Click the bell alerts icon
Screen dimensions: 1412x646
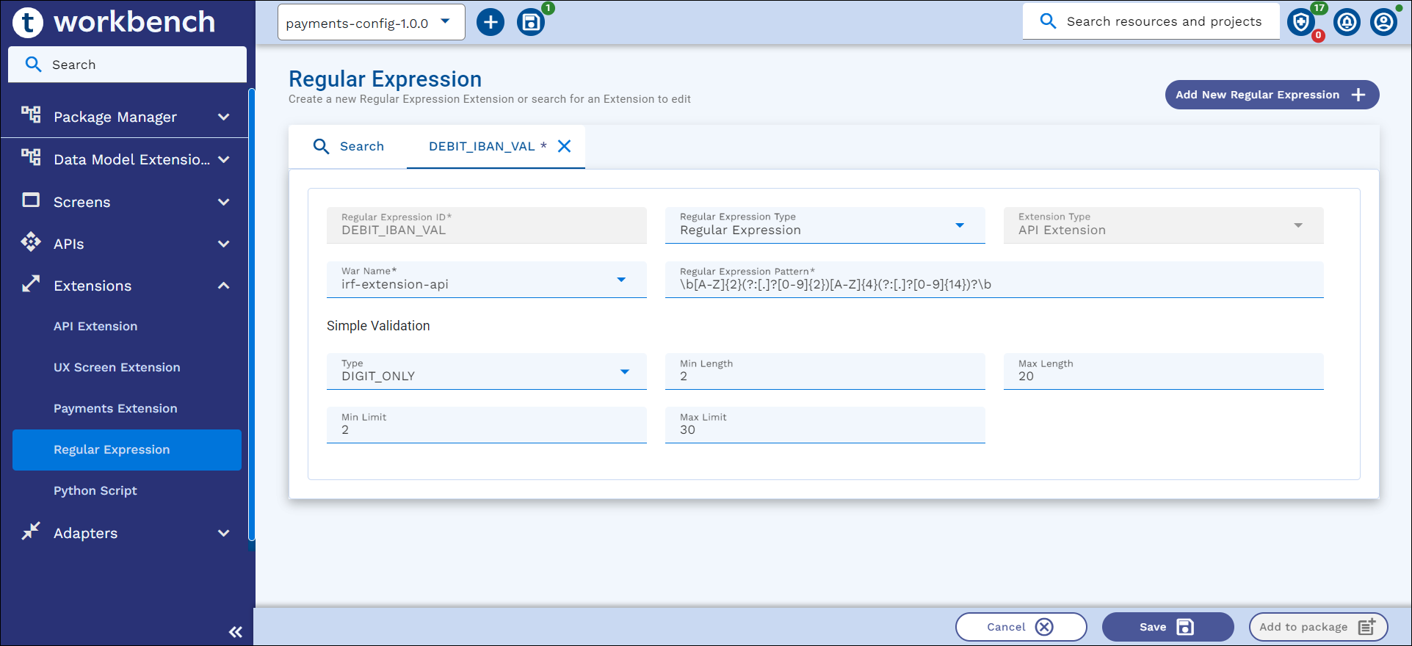tap(1347, 22)
